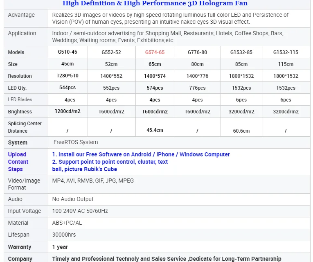Click the Models row label
The image size is (313, 262).
click(16, 52)
